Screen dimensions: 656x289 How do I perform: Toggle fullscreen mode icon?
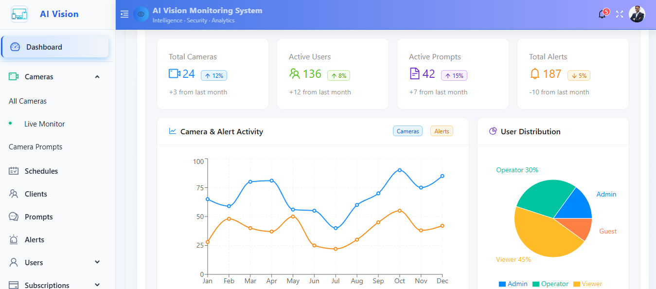[620, 15]
